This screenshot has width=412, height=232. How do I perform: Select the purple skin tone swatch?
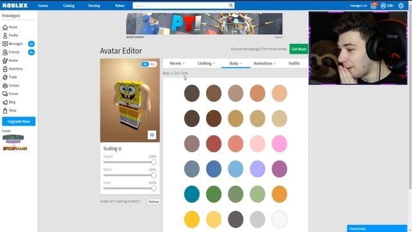pyautogui.click(x=279, y=169)
